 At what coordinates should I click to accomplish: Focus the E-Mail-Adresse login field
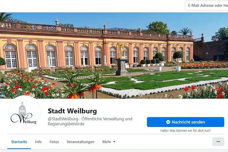[206, 6]
